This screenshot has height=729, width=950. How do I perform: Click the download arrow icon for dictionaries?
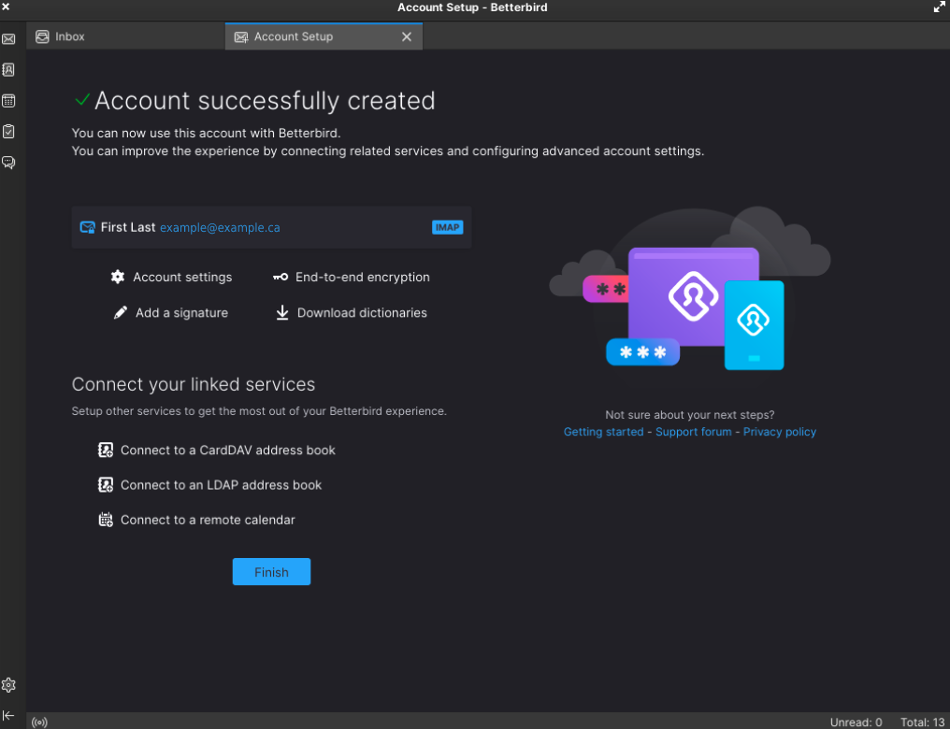tap(282, 312)
